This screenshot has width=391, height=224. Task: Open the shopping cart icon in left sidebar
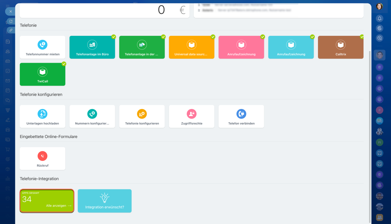8,149
